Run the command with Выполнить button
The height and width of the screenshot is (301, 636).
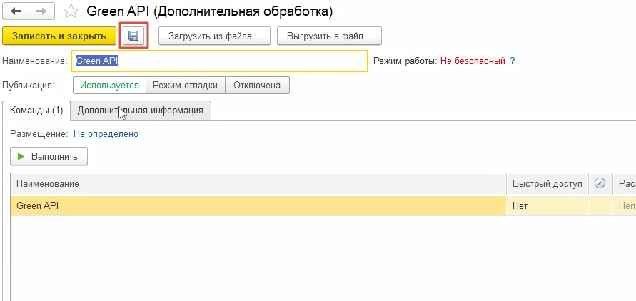tap(49, 156)
